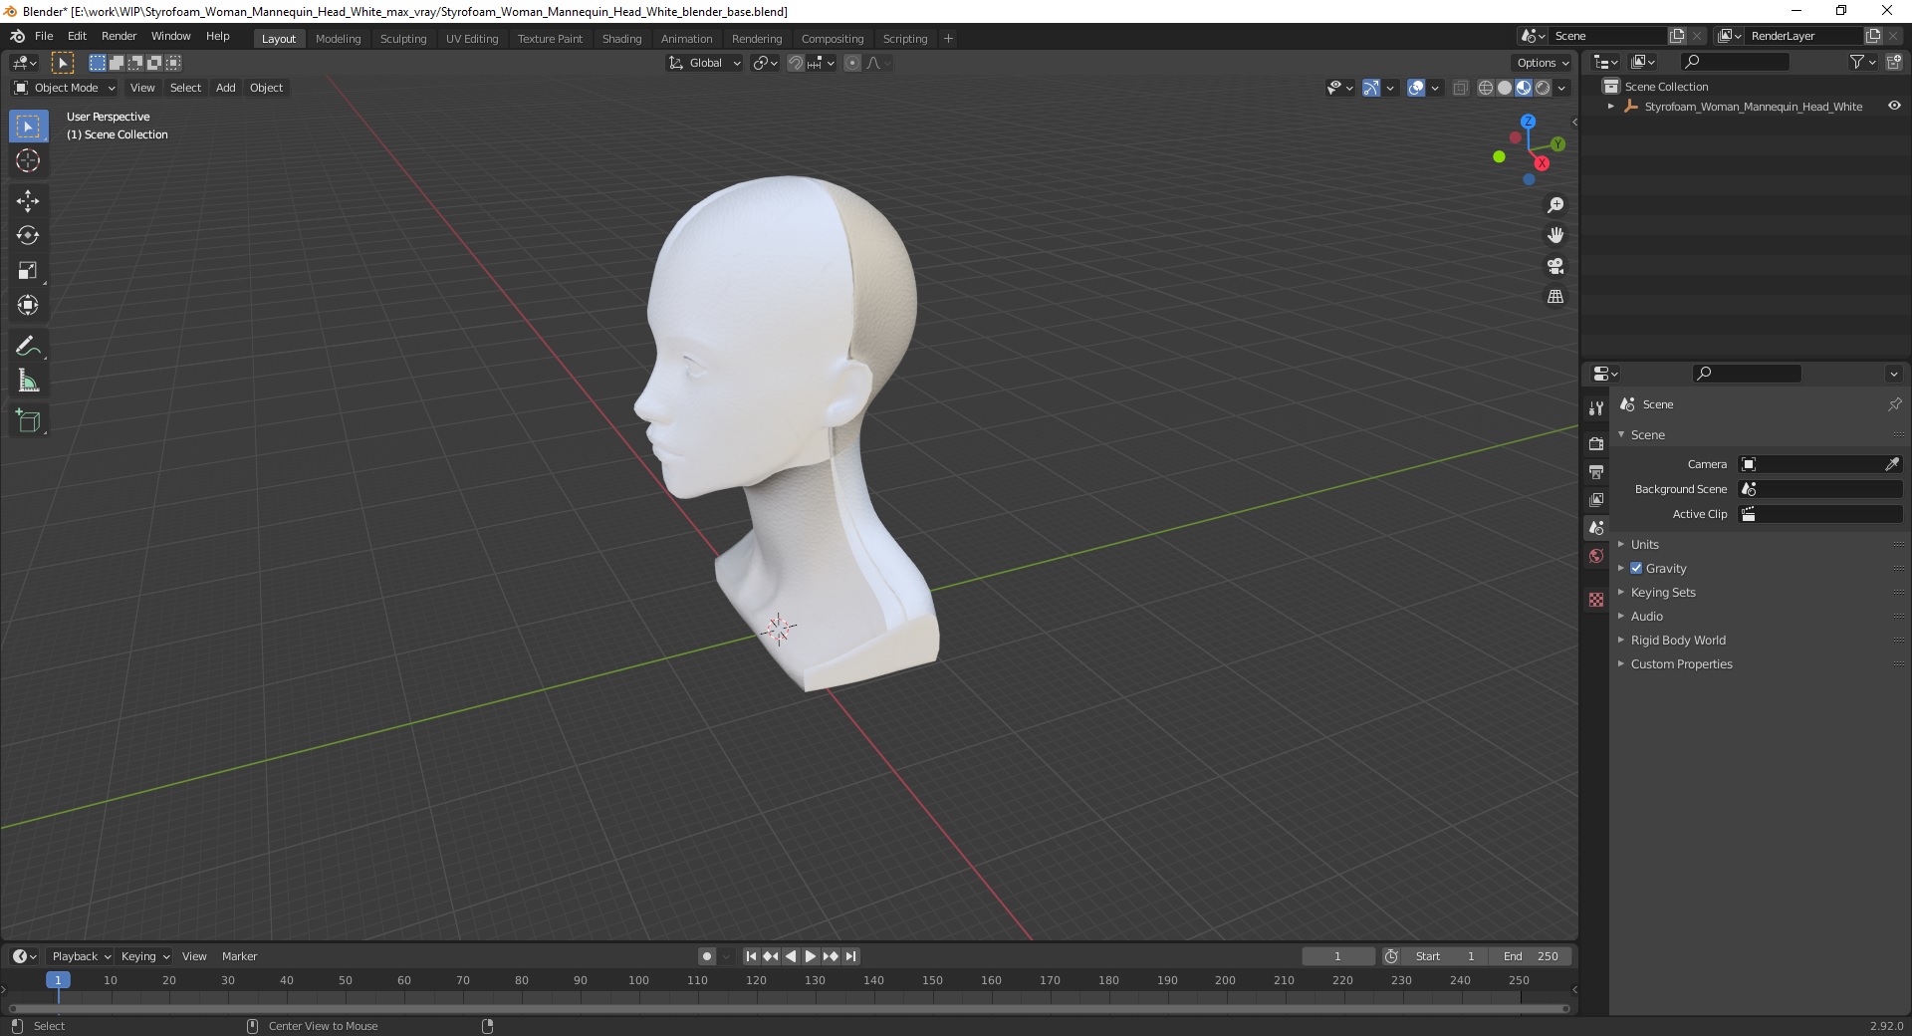Toggle camera view icon
Image resolution: width=1912 pixels, height=1036 pixels.
[x=1555, y=266]
